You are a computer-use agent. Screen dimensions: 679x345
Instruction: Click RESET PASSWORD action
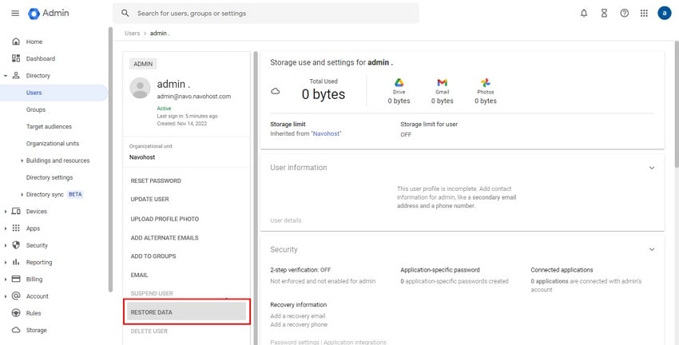(156, 181)
